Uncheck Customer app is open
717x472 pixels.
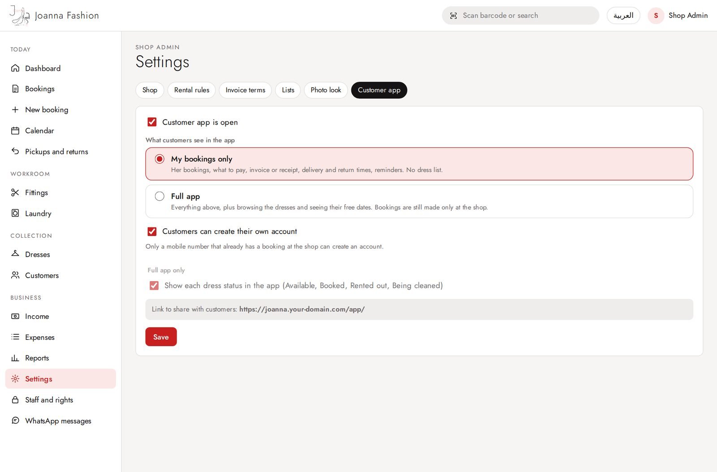pyautogui.click(x=152, y=122)
